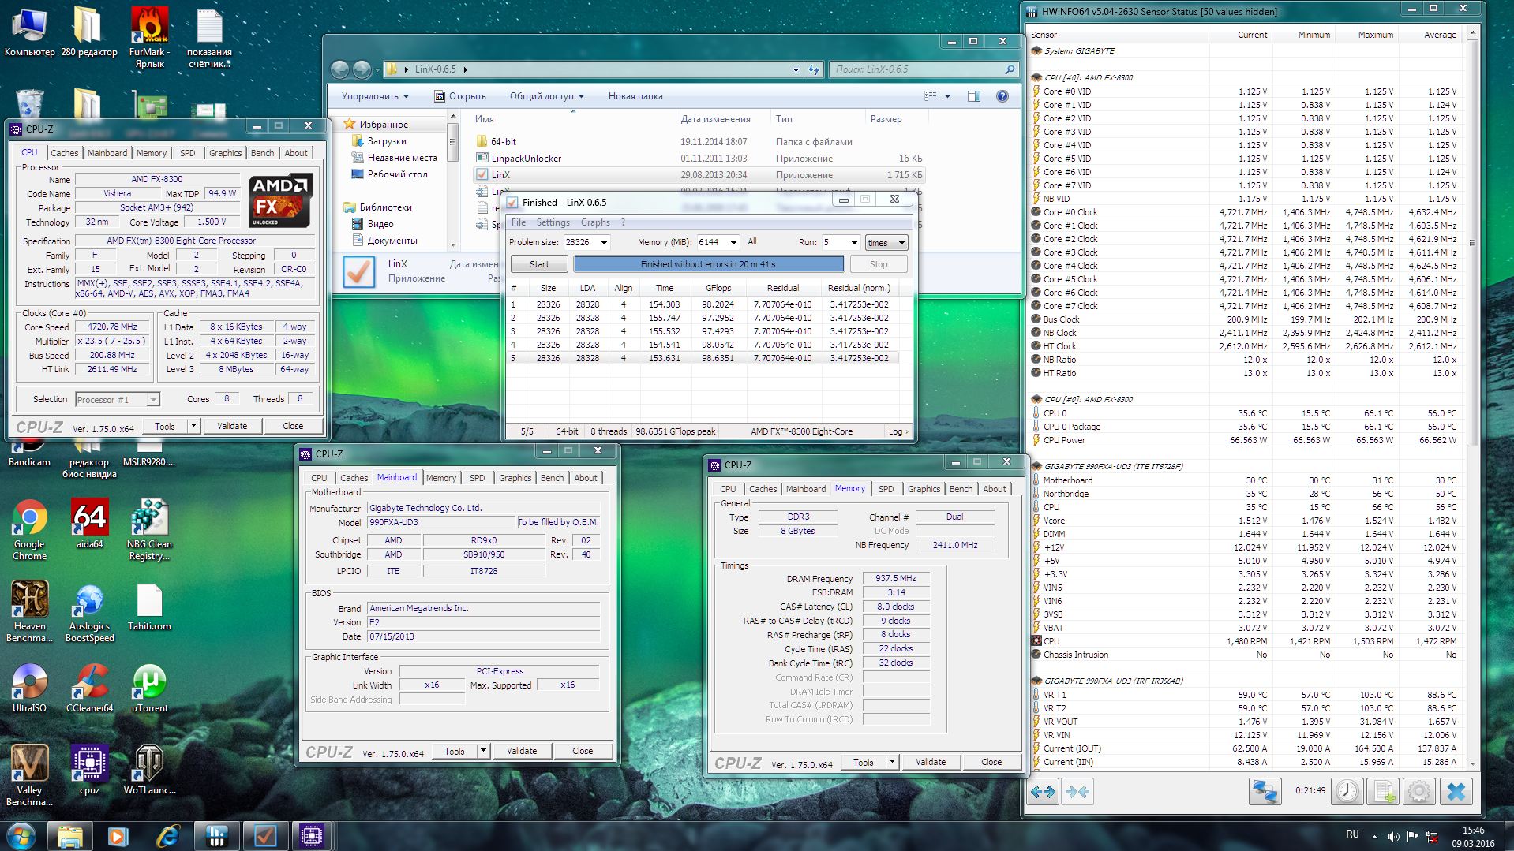The height and width of the screenshot is (851, 1514).
Task: Click HWiNFO clock reset-timer icon
Action: (1347, 791)
